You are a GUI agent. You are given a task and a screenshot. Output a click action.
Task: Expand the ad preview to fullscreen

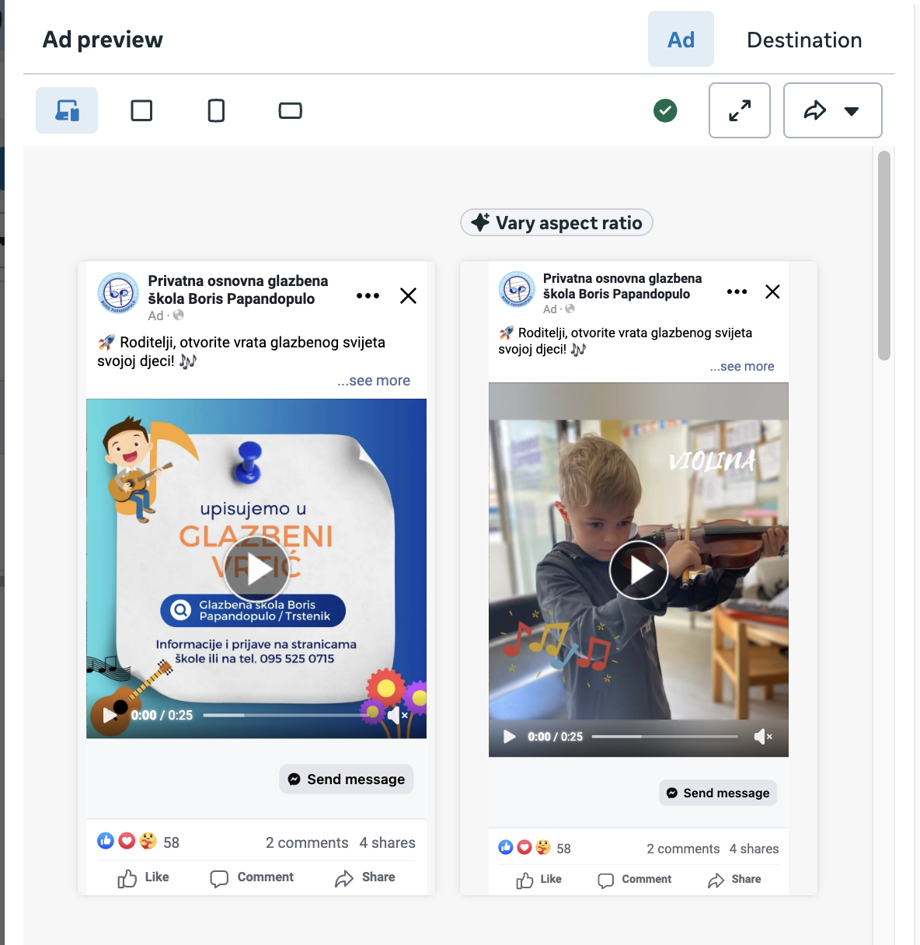coord(740,110)
